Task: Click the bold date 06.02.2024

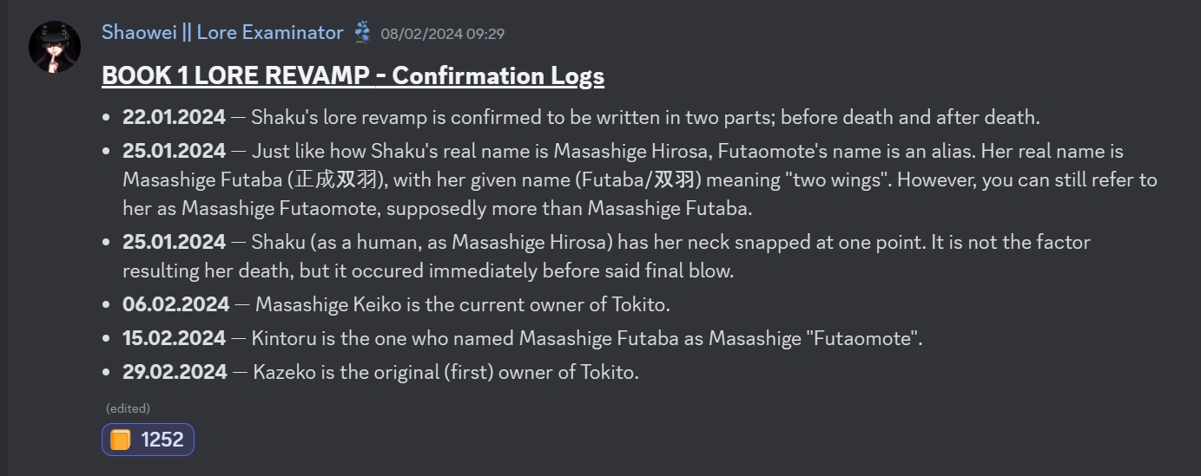Action: pos(176,304)
